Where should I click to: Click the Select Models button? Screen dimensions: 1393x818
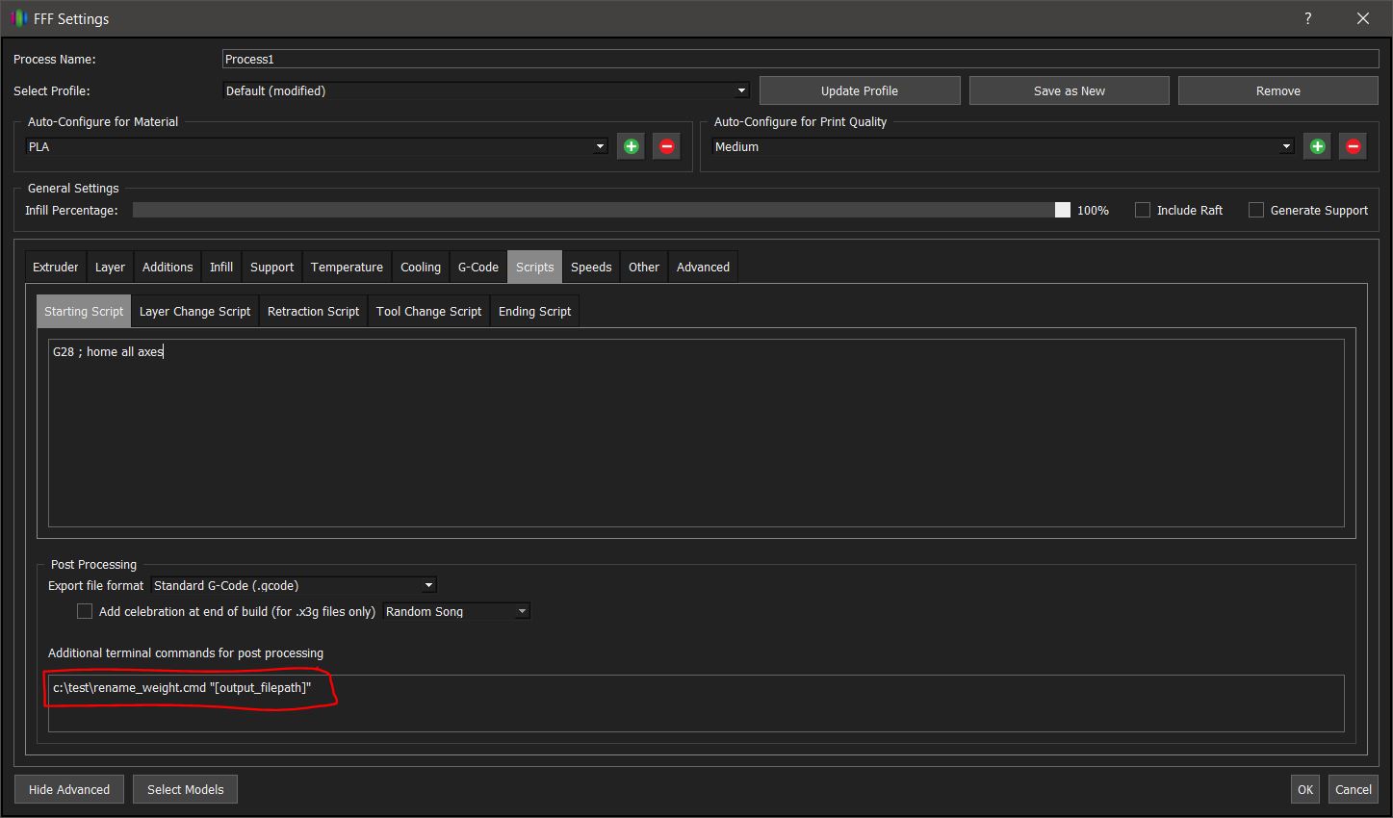pos(185,789)
